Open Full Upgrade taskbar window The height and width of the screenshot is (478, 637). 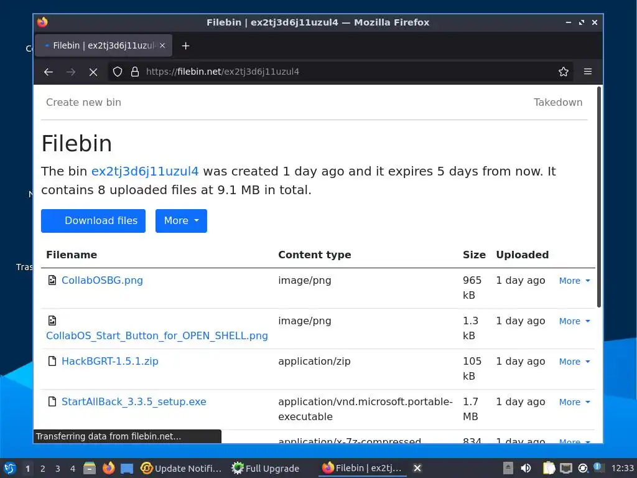tap(266, 468)
